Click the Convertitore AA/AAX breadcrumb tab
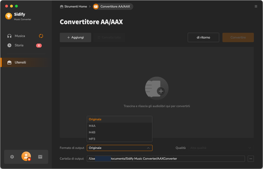This screenshot has width=263, height=169. click(113, 6)
